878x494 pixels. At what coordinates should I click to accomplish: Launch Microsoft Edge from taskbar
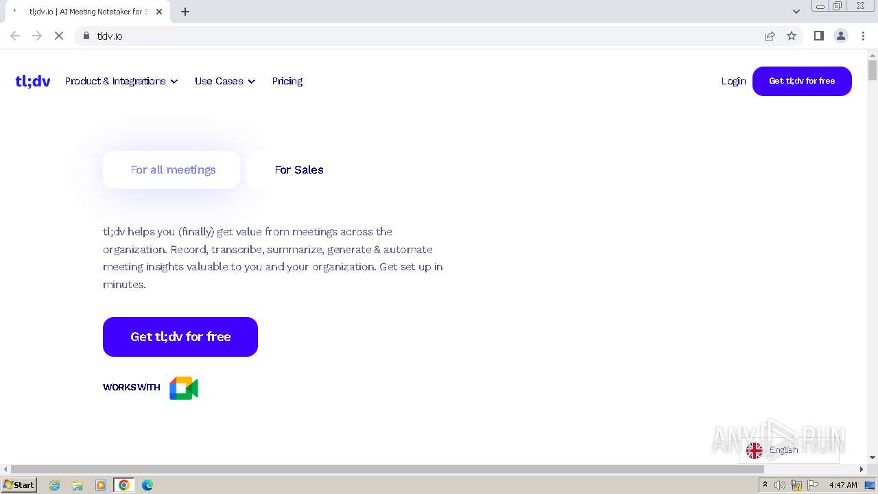coord(147,485)
